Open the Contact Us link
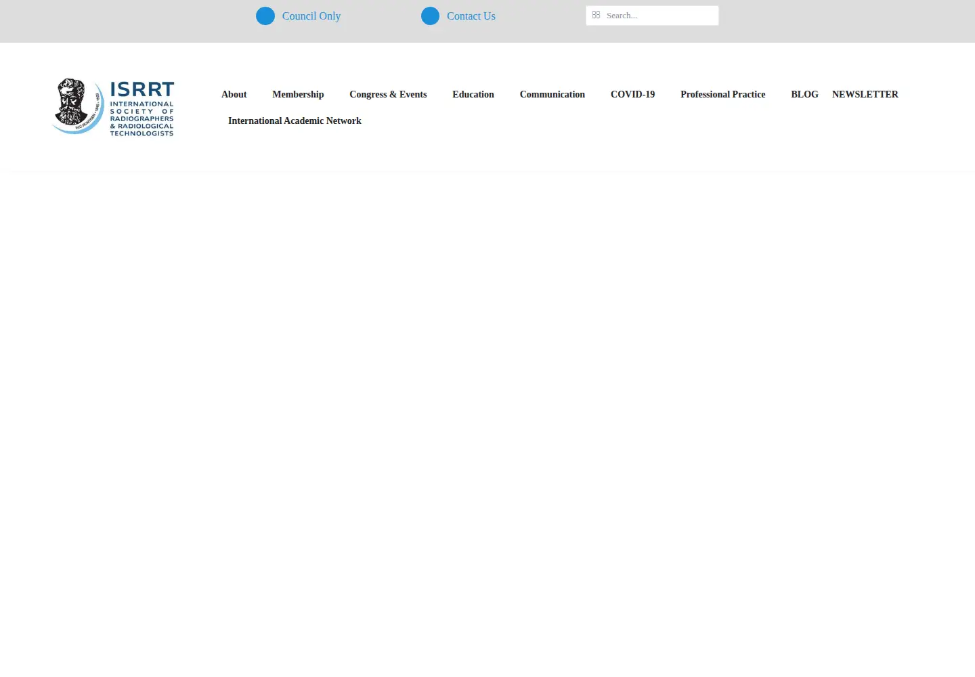 click(471, 16)
